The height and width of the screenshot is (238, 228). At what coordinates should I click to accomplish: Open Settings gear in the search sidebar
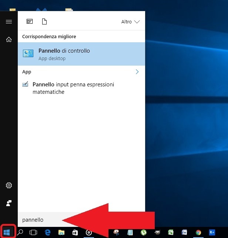pos(9,185)
